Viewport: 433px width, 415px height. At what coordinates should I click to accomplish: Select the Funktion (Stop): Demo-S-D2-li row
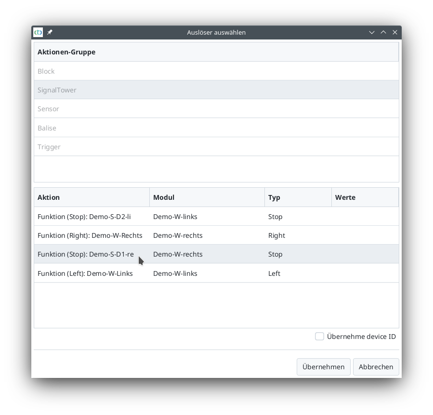(x=85, y=217)
